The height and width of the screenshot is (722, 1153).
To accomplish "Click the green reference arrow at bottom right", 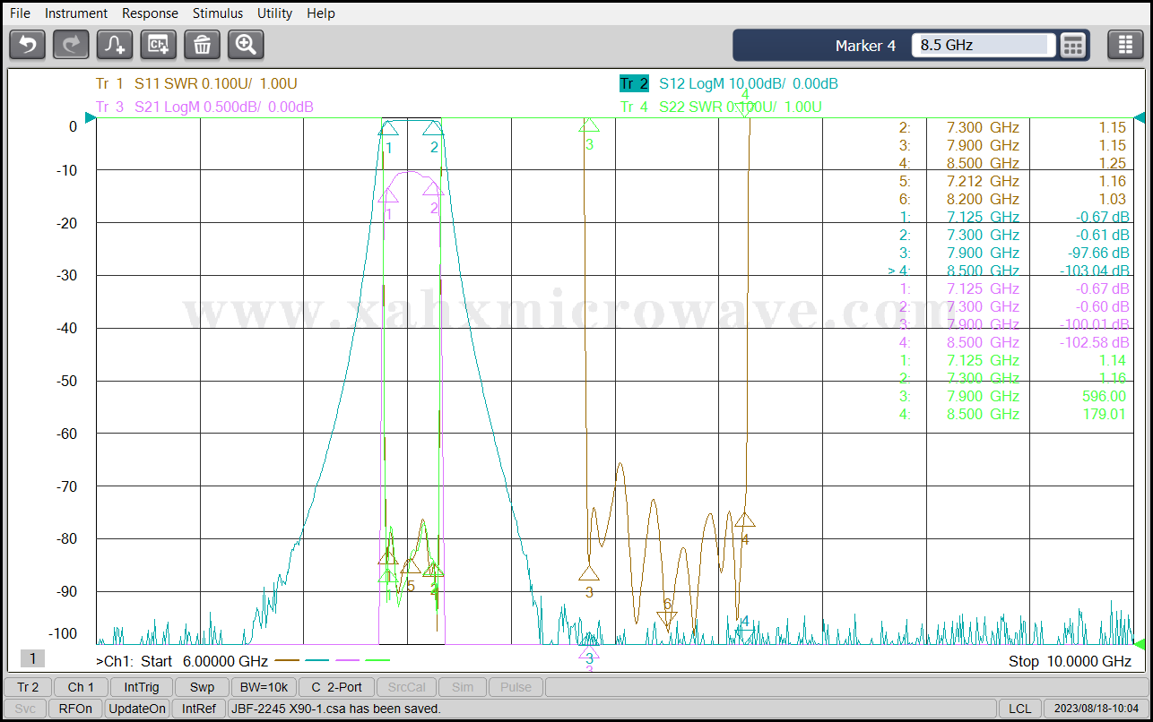I will click(x=1140, y=643).
